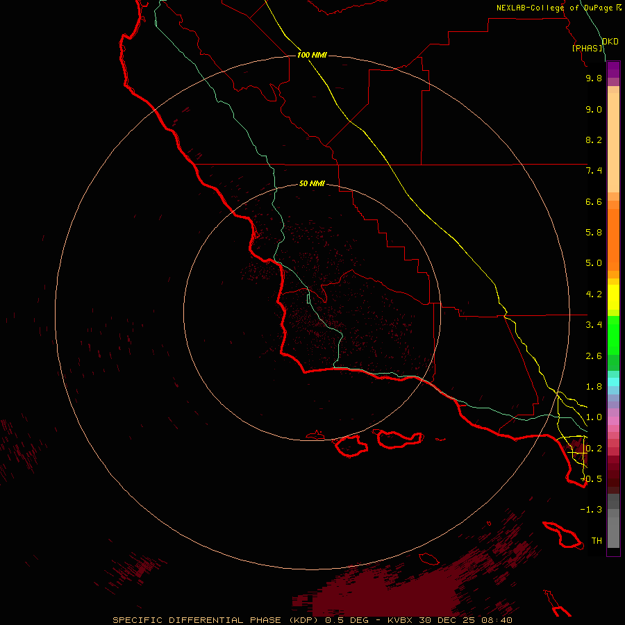The height and width of the screenshot is (625, 625).
Task: Click the 4.2 legend value
Action: (594, 294)
